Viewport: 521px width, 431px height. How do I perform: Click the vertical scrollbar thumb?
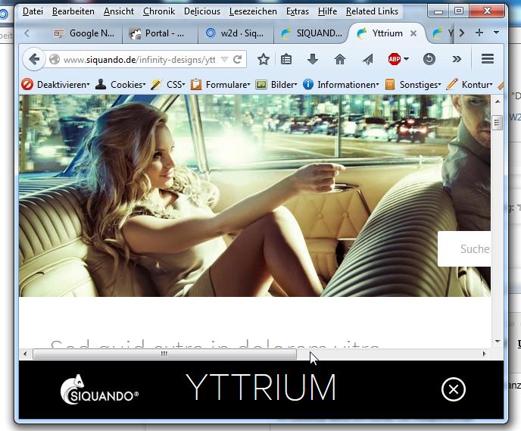(497, 123)
